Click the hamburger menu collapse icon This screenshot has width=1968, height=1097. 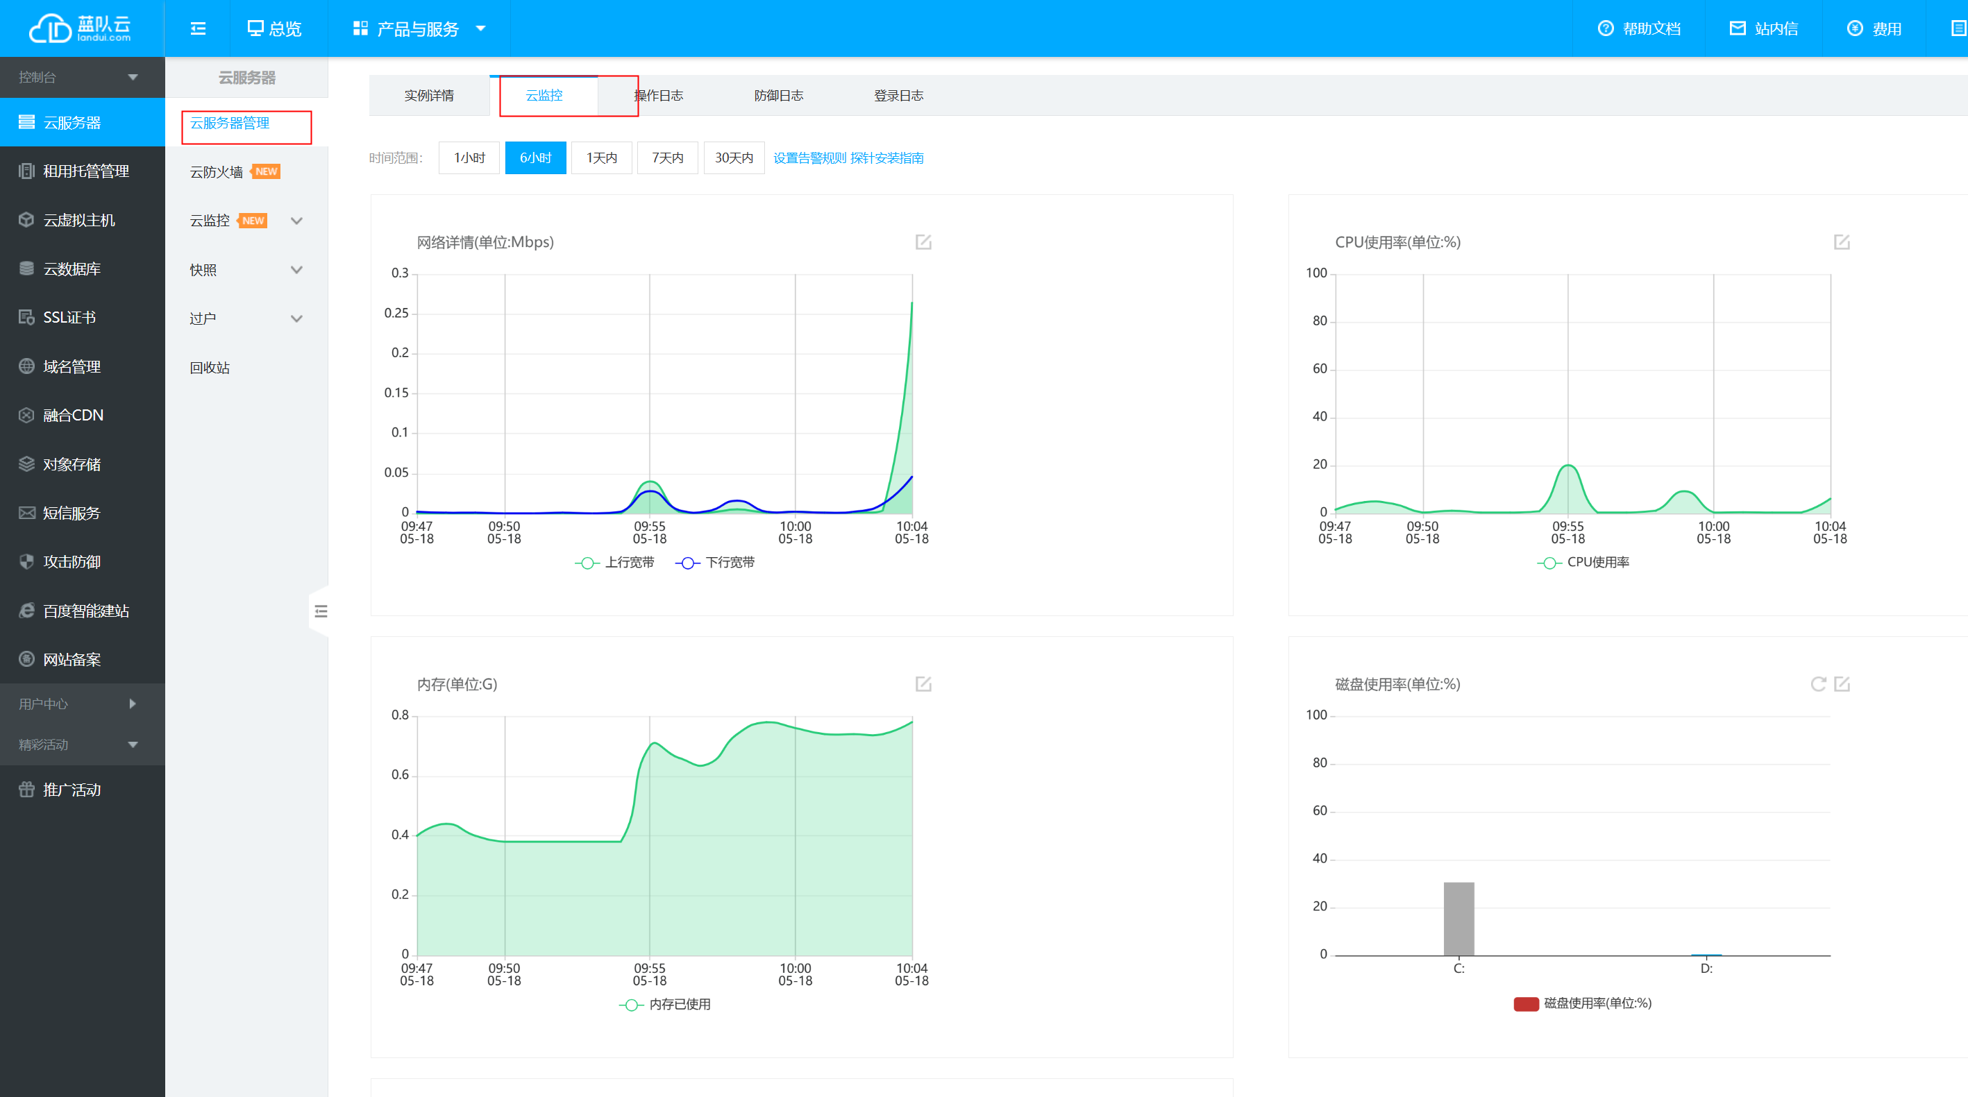[x=198, y=28]
